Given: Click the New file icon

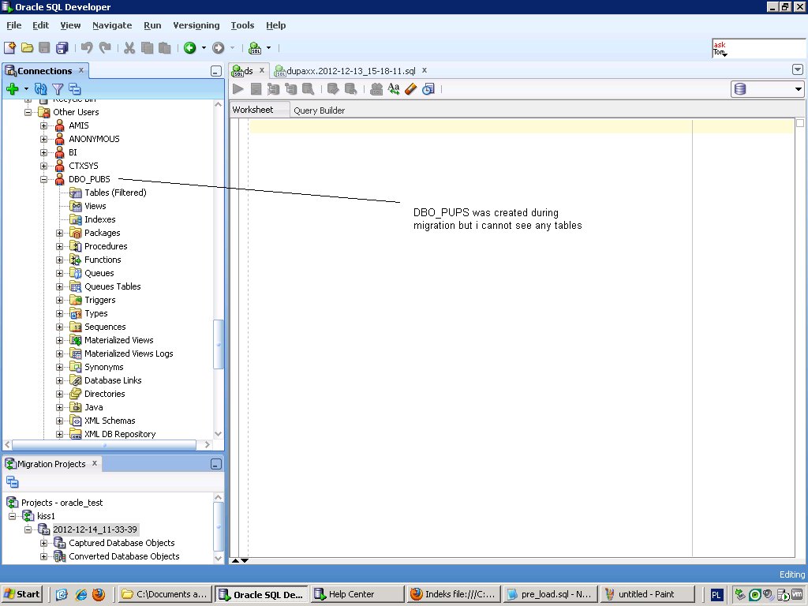Looking at the screenshot, I should (x=9, y=48).
